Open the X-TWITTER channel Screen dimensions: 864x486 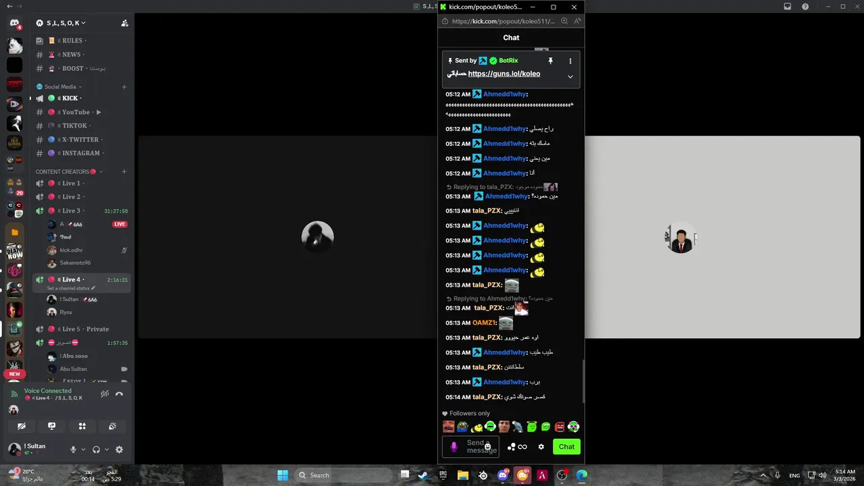pyautogui.click(x=81, y=140)
